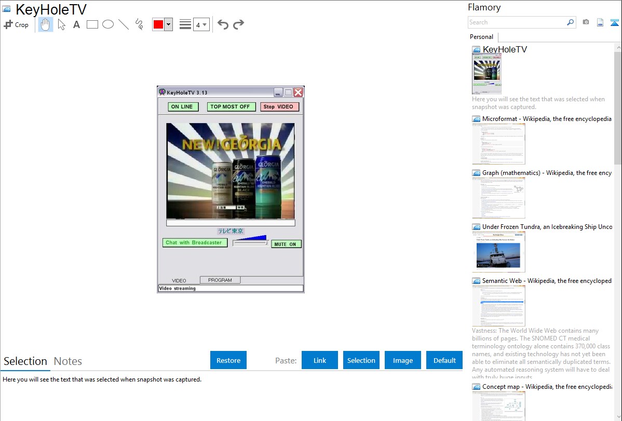Click the camera snapshot icon
Viewport: 622px width, 421px height.
coord(586,22)
